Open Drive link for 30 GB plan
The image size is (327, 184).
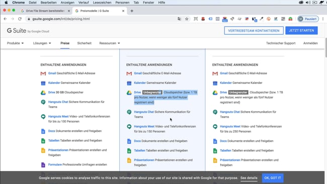(x=51, y=93)
